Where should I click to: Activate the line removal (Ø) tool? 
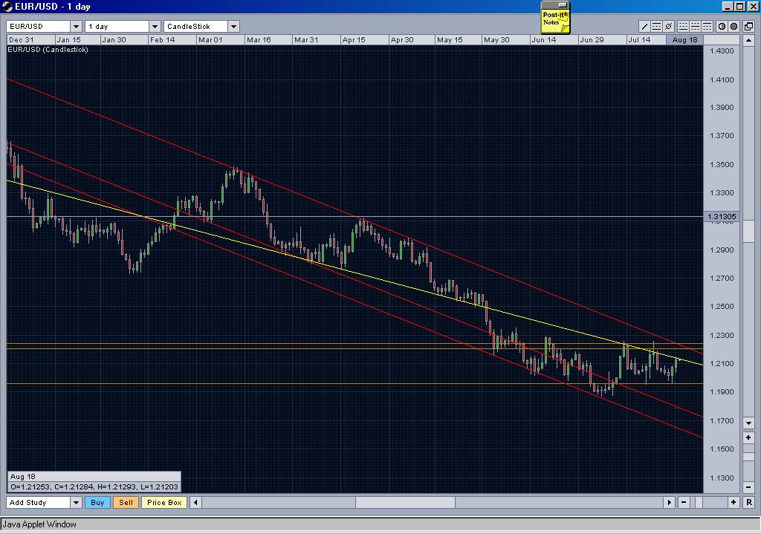coord(669,26)
